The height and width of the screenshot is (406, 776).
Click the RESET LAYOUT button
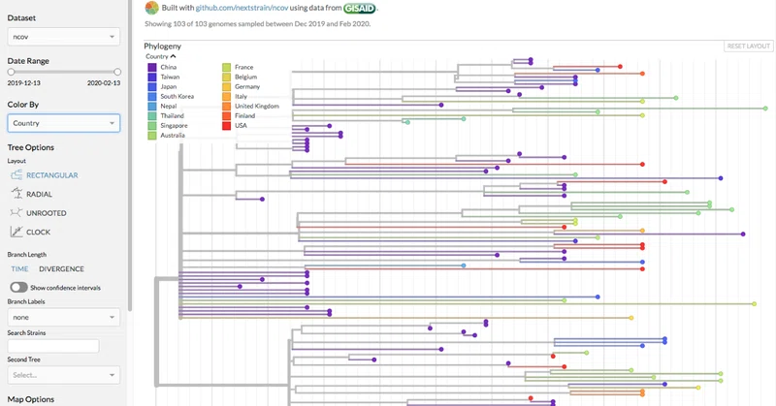click(748, 46)
